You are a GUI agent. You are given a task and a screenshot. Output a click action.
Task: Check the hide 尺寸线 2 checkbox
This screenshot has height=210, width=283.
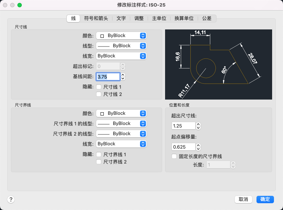pos(99,94)
